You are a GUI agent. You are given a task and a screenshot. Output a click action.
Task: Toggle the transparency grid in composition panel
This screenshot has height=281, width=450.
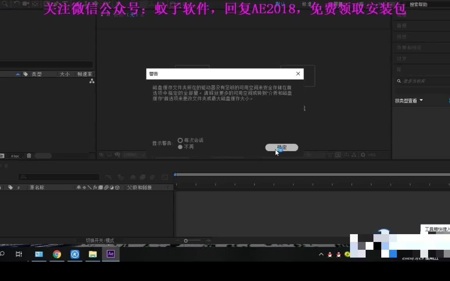click(x=101, y=155)
